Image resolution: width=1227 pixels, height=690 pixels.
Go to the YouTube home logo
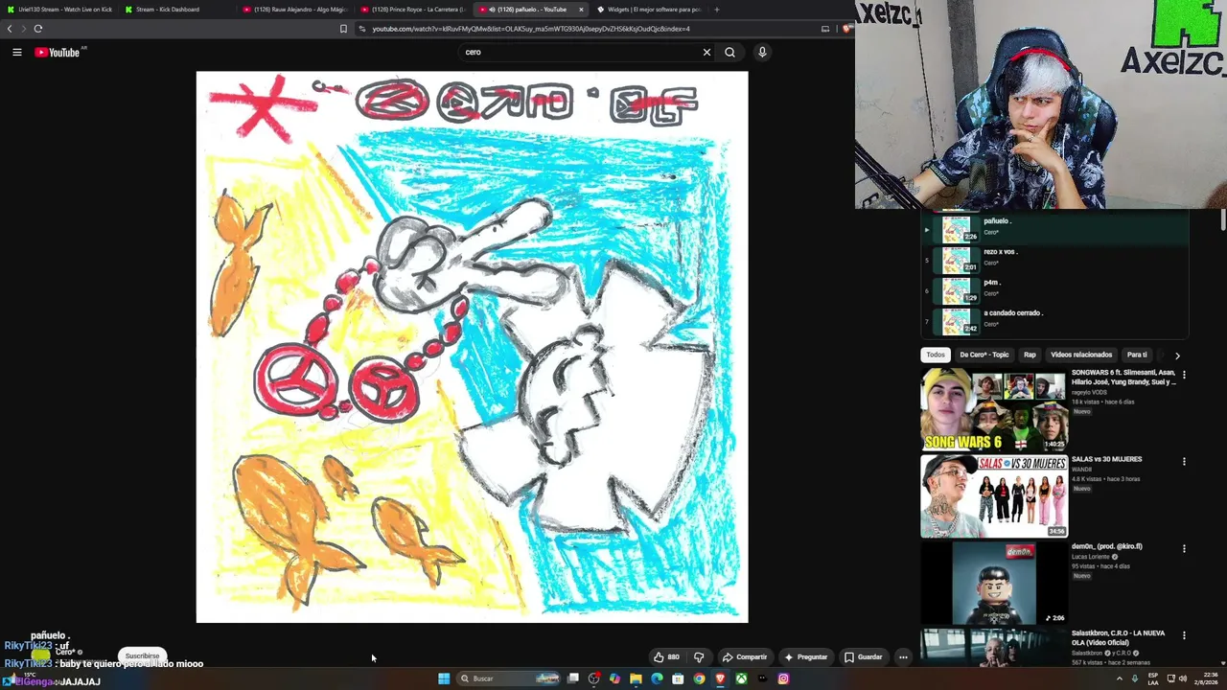tap(58, 52)
